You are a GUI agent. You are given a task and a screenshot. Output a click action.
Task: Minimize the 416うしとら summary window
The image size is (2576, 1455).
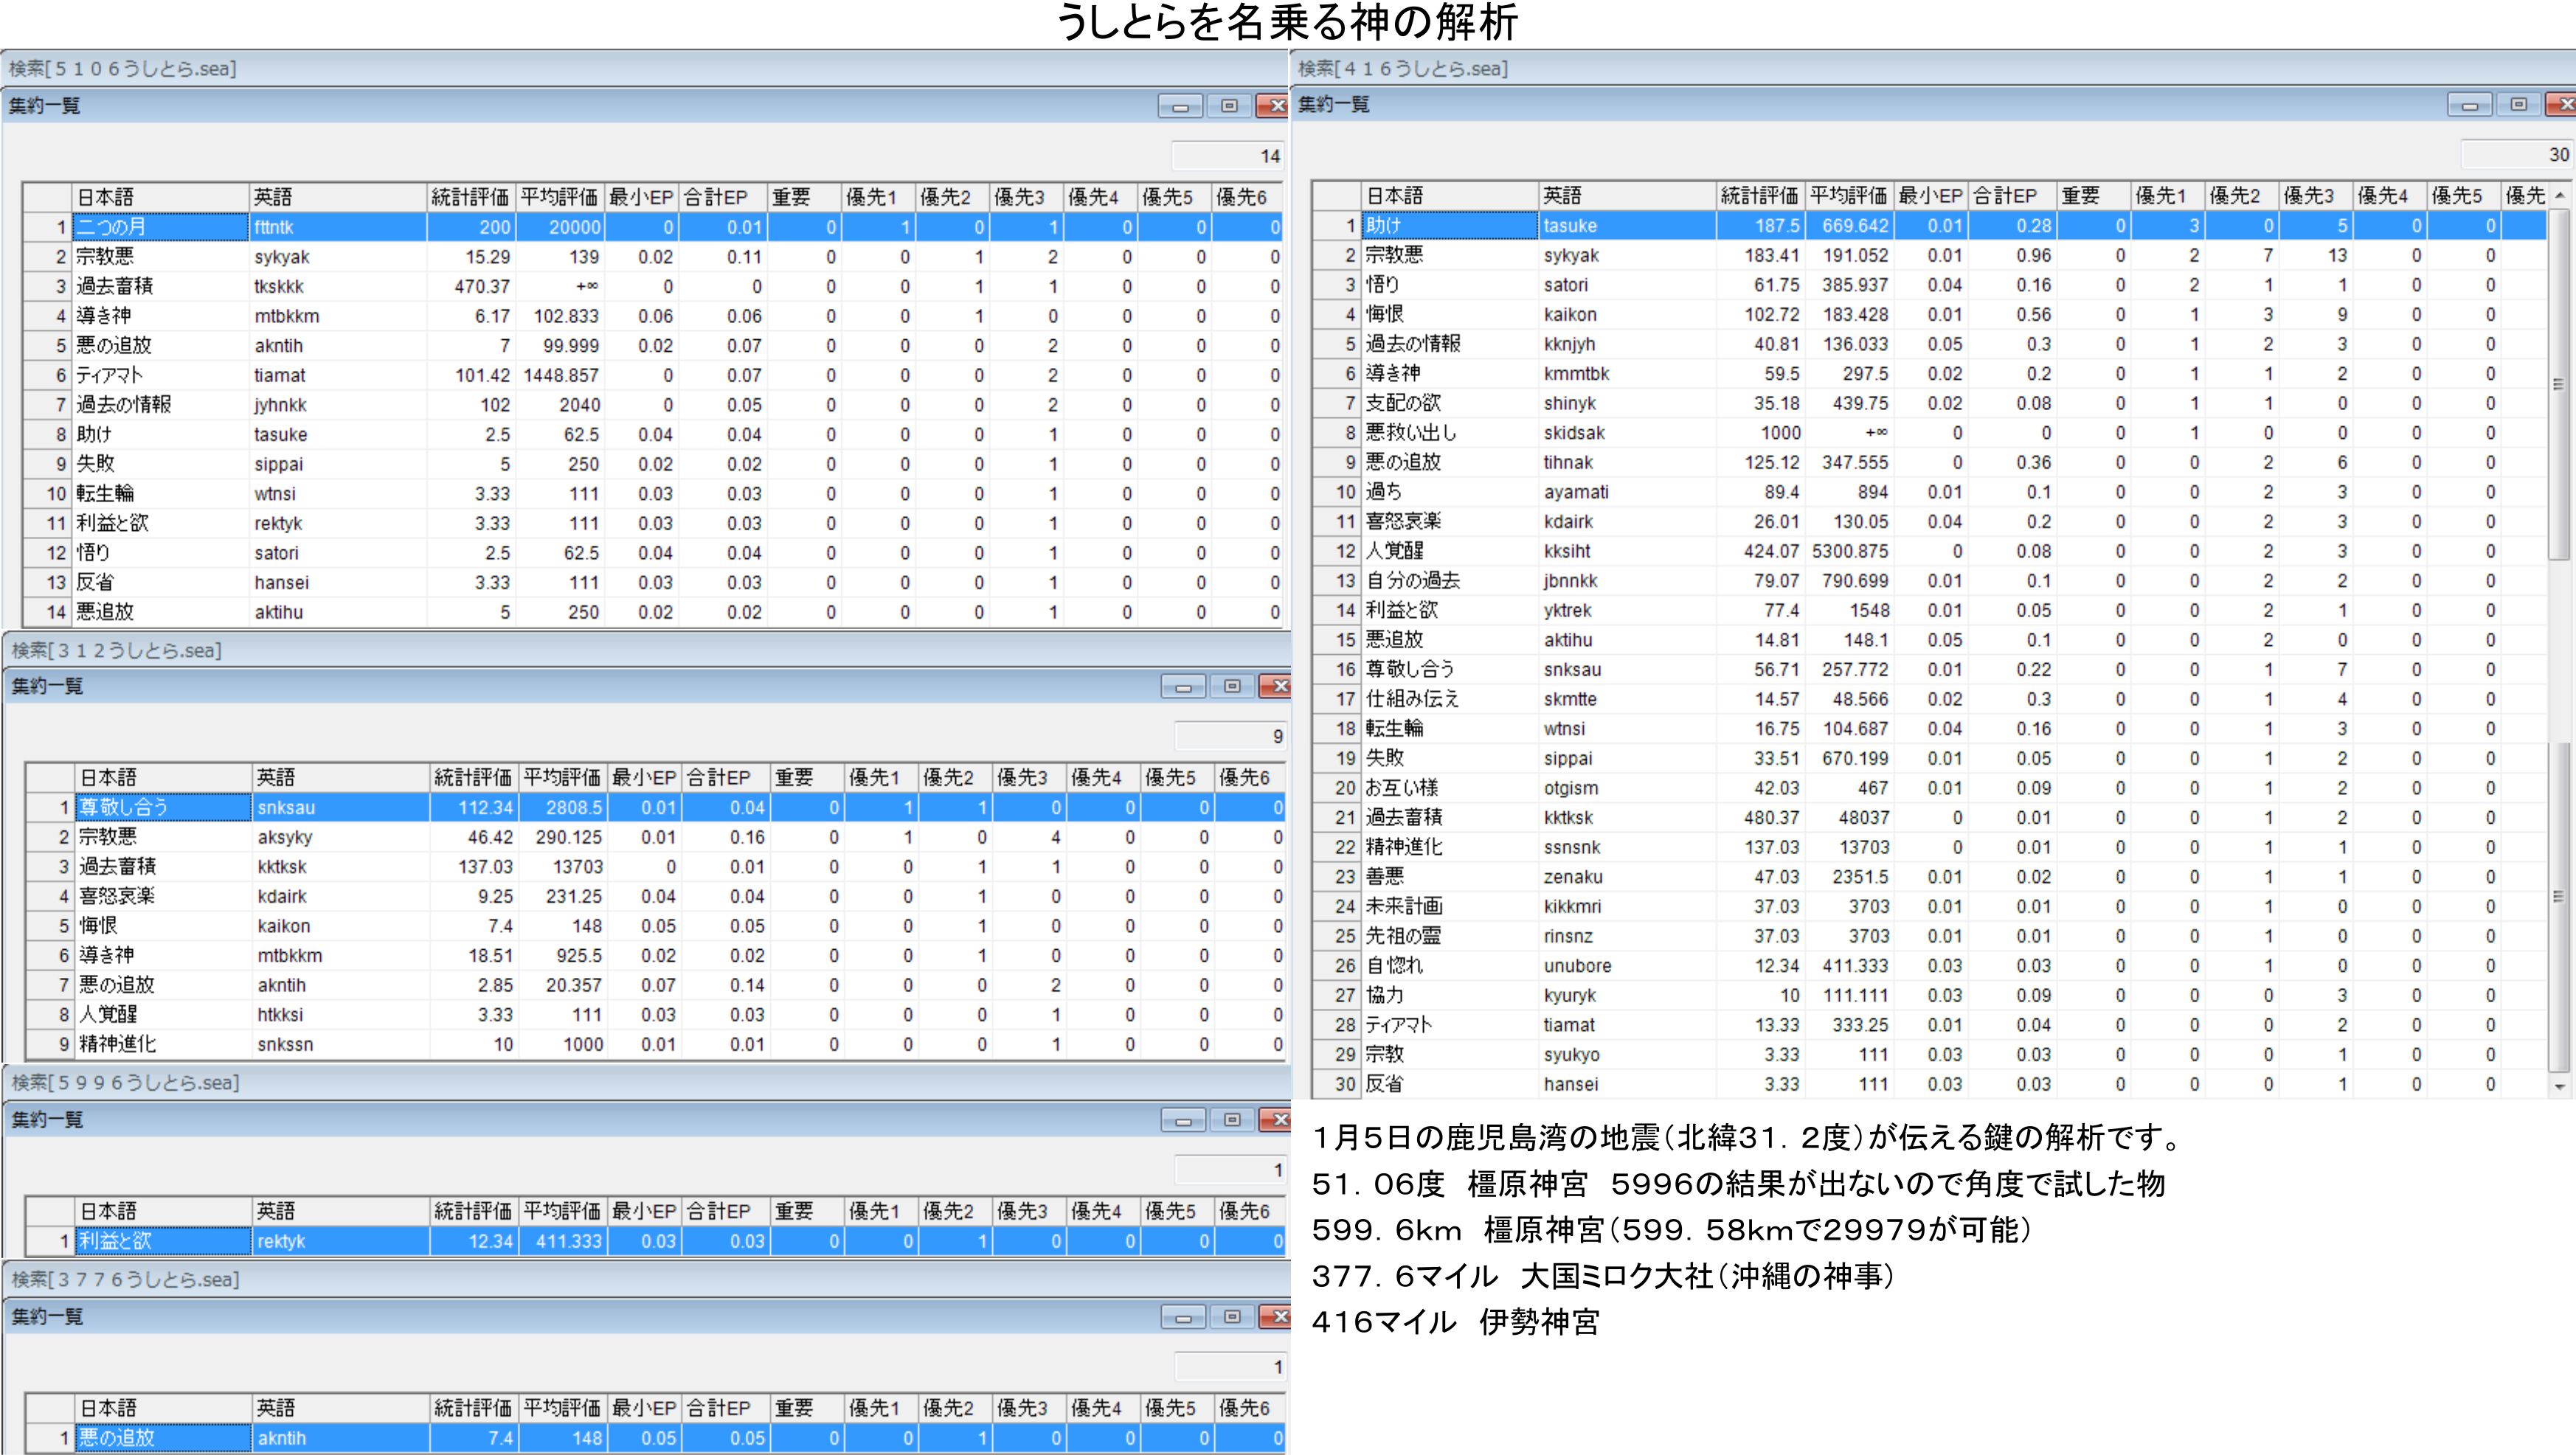point(2469,105)
